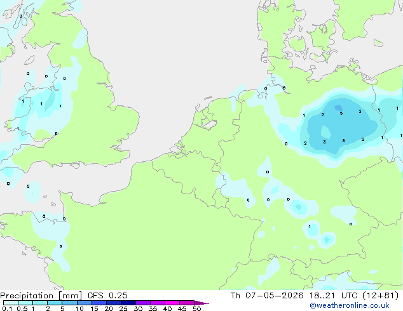Viewport: 403px width, 311px height.
Task: Click the purple arrow end of the legend
Action: pyautogui.click(x=201, y=303)
